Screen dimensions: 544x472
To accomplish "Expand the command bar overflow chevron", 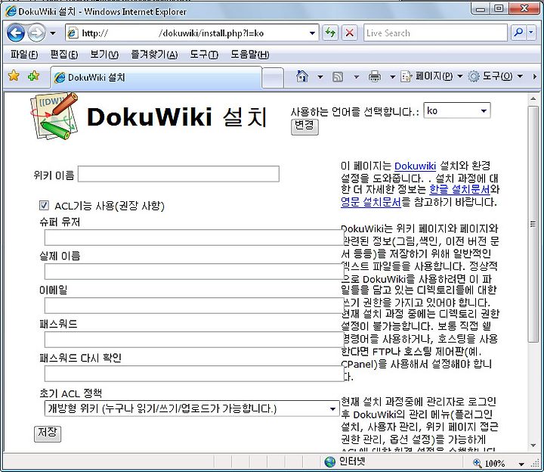I will click(x=535, y=76).
